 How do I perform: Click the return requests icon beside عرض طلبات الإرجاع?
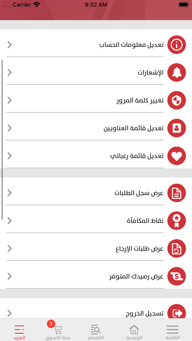point(176,248)
